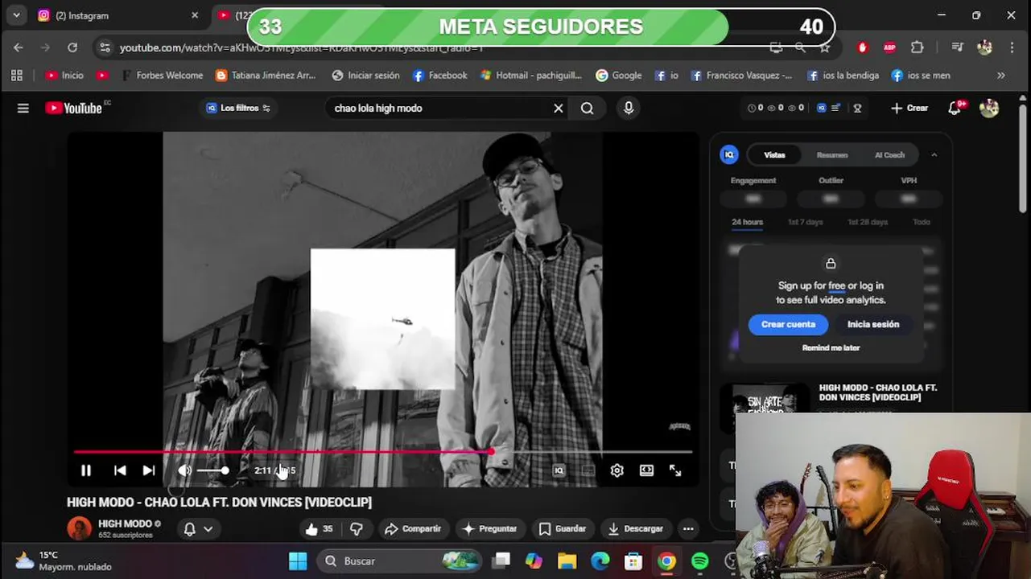Go to the previous video
This screenshot has height=579, width=1031.
pos(120,470)
